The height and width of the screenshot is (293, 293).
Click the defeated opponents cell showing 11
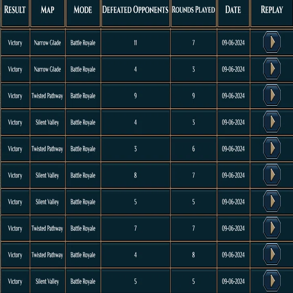(136, 42)
